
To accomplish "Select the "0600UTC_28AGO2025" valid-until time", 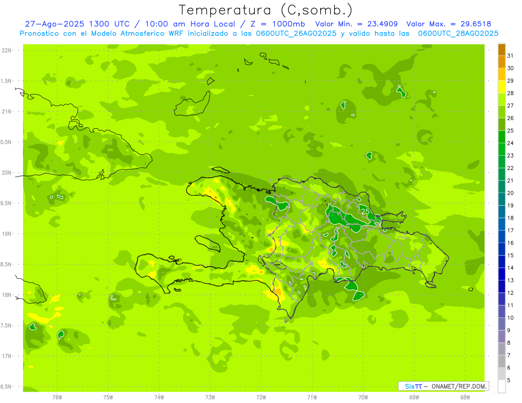I will pyautogui.click(x=458, y=33).
